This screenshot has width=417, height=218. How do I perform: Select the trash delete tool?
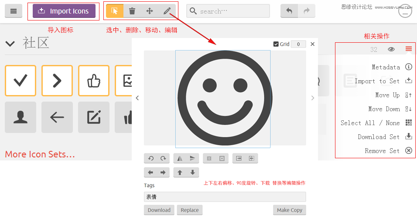(x=132, y=11)
